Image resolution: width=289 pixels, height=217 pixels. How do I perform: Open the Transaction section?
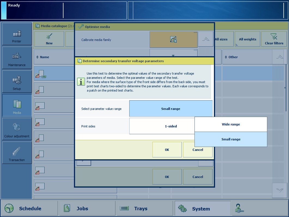17,153
